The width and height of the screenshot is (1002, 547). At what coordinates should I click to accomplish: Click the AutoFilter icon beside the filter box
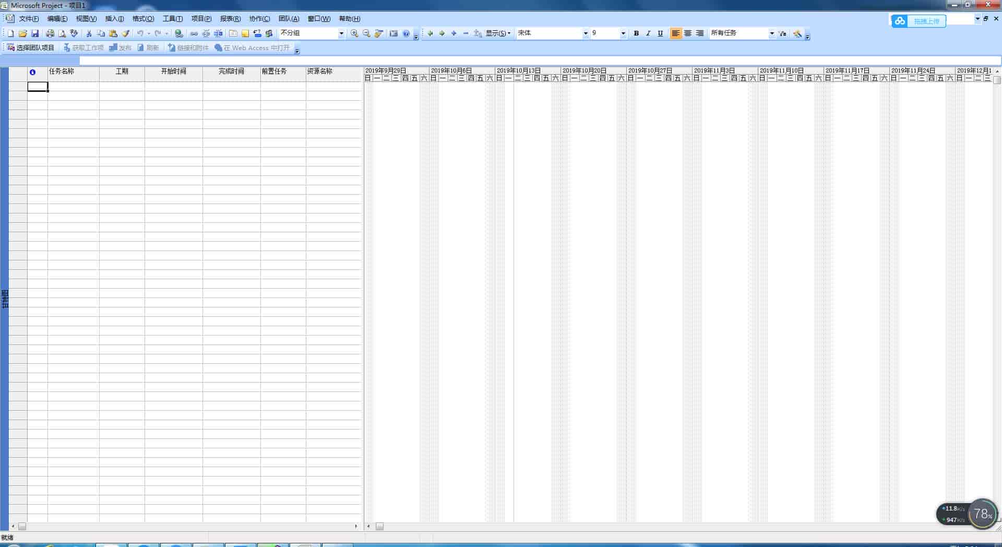coord(782,33)
